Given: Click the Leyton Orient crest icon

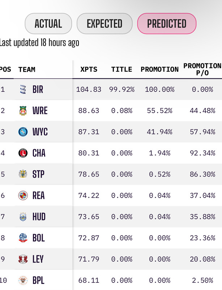Looking at the screenshot, I should click(x=23, y=259).
